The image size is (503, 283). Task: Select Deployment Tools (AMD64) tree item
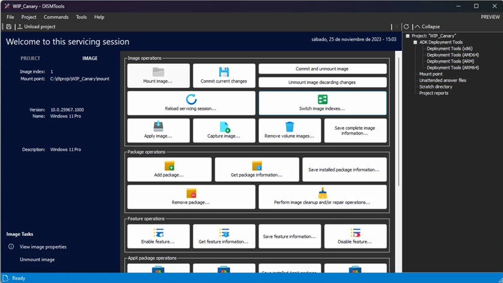453,55
